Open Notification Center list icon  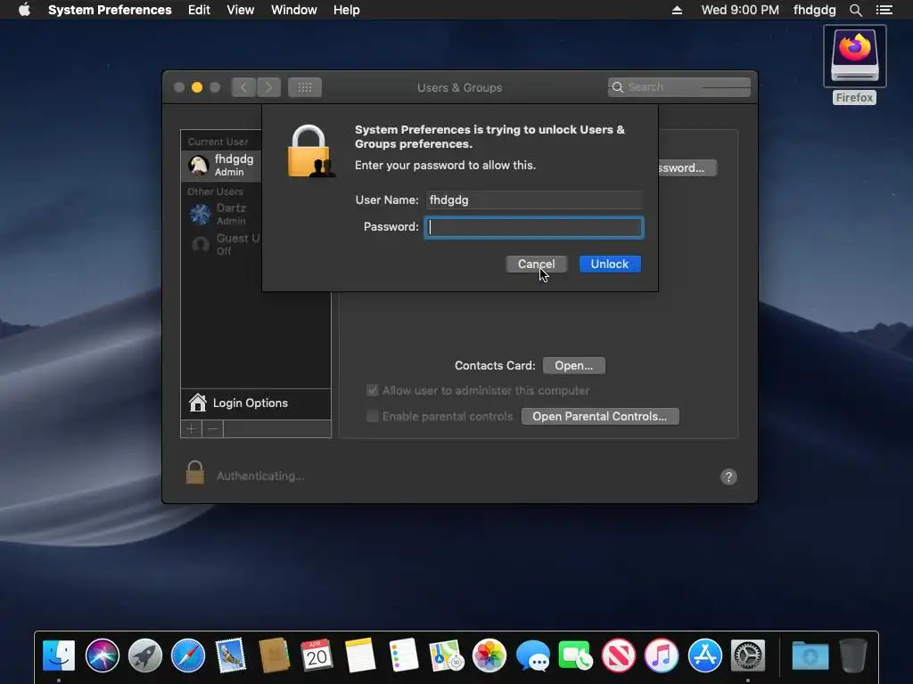tap(884, 10)
